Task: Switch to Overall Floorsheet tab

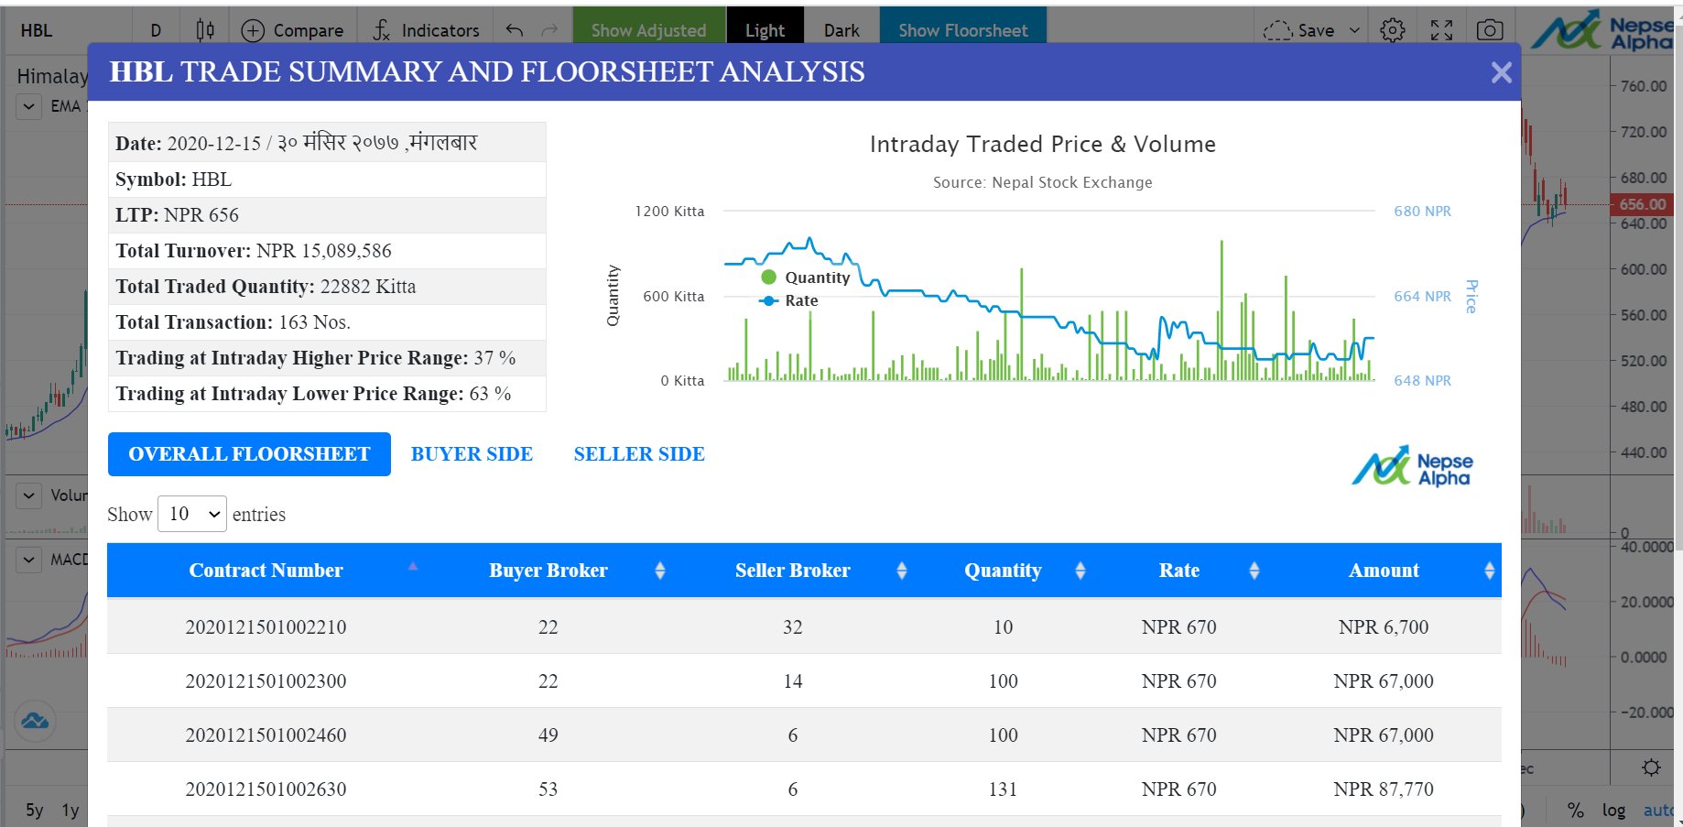Action: point(249,454)
